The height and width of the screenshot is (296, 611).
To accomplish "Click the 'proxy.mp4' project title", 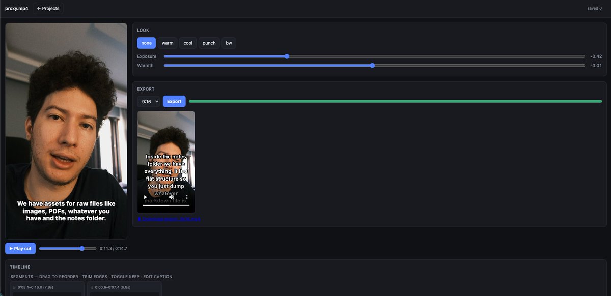I will pos(17,8).
